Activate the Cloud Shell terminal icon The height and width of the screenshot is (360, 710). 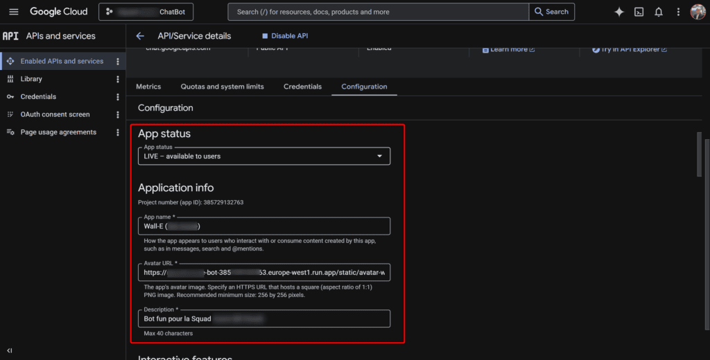[639, 12]
